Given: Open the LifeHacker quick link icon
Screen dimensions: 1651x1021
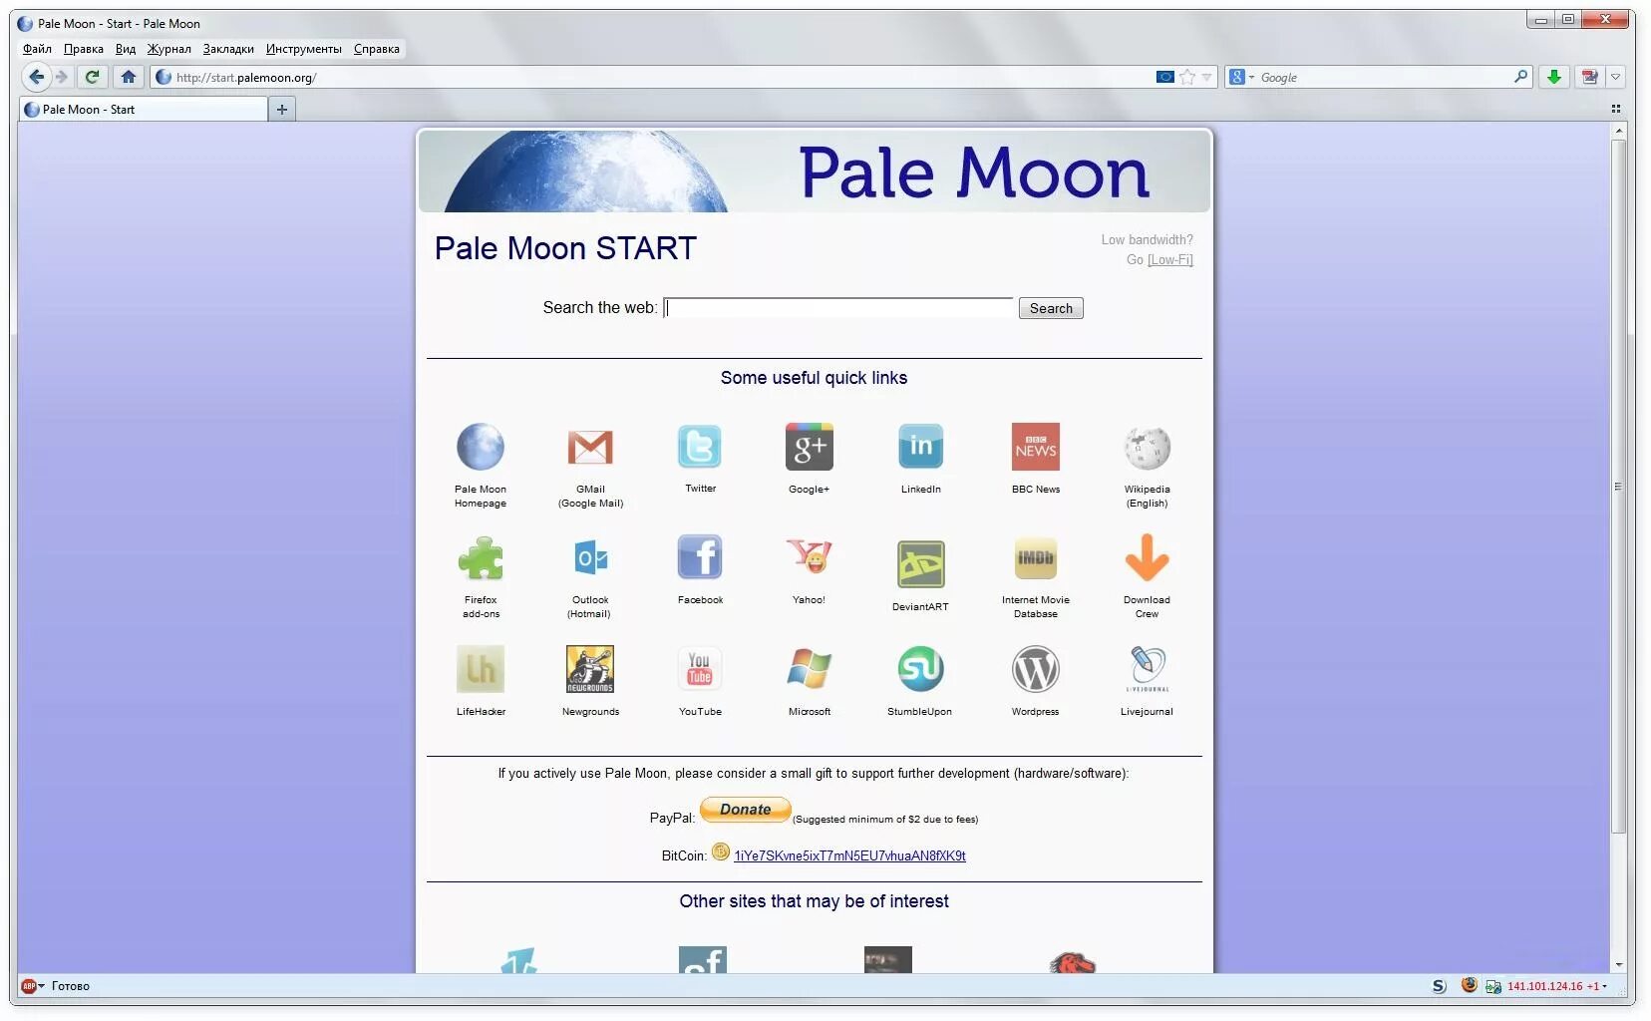Looking at the screenshot, I should coord(481,669).
